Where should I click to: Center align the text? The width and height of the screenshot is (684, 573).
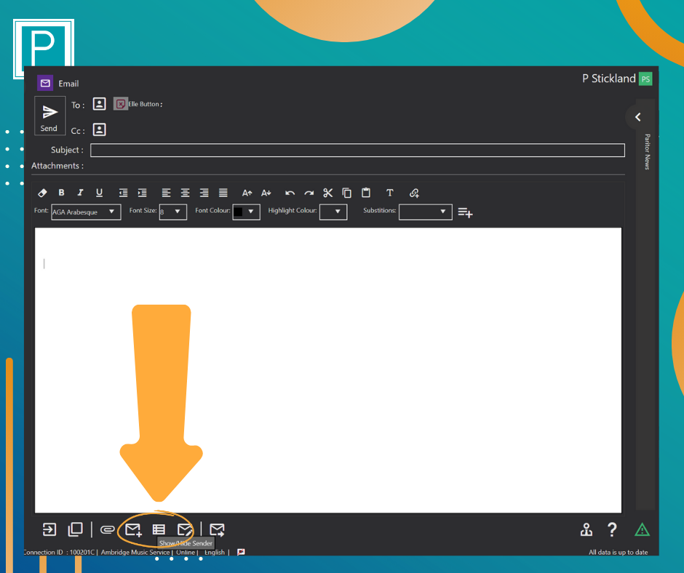tap(186, 193)
